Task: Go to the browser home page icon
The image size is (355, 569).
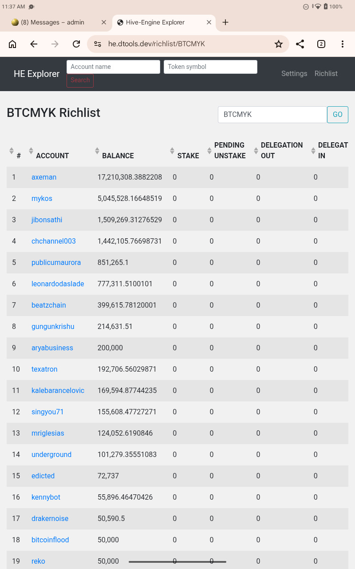Action: tap(12, 44)
